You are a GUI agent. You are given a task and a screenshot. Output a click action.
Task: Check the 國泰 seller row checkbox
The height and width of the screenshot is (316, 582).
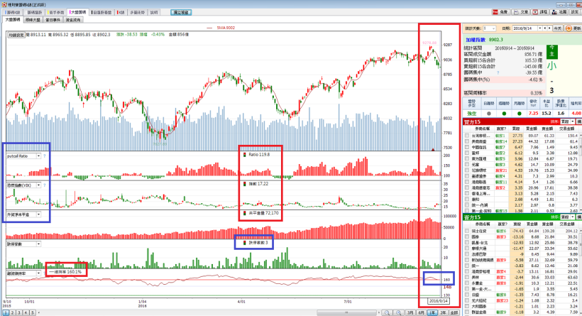point(467,236)
